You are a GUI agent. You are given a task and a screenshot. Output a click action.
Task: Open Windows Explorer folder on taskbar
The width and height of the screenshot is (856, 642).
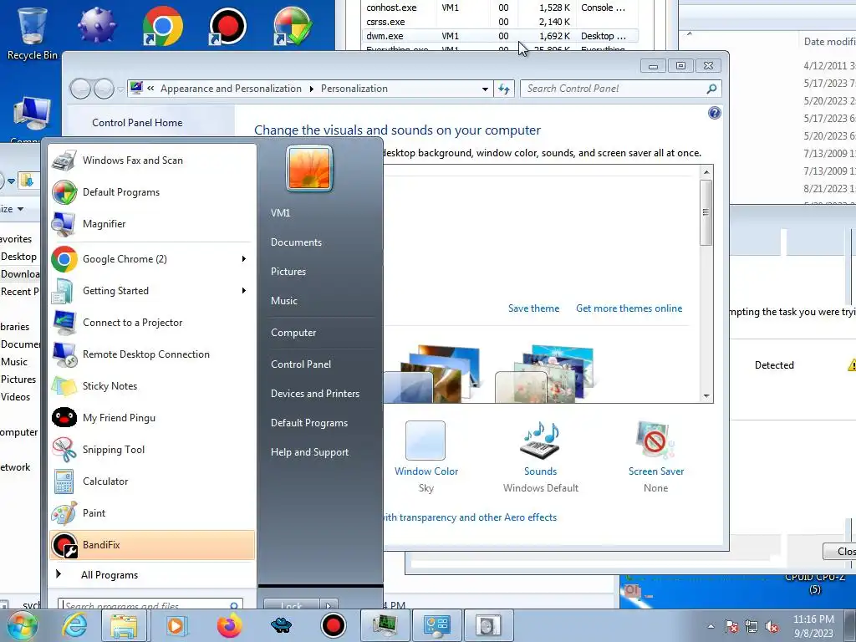coord(125,625)
